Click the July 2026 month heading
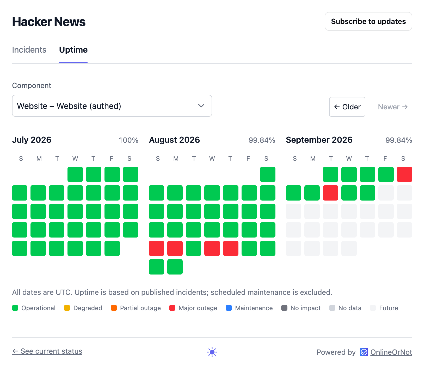The image size is (431, 374). tap(32, 140)
